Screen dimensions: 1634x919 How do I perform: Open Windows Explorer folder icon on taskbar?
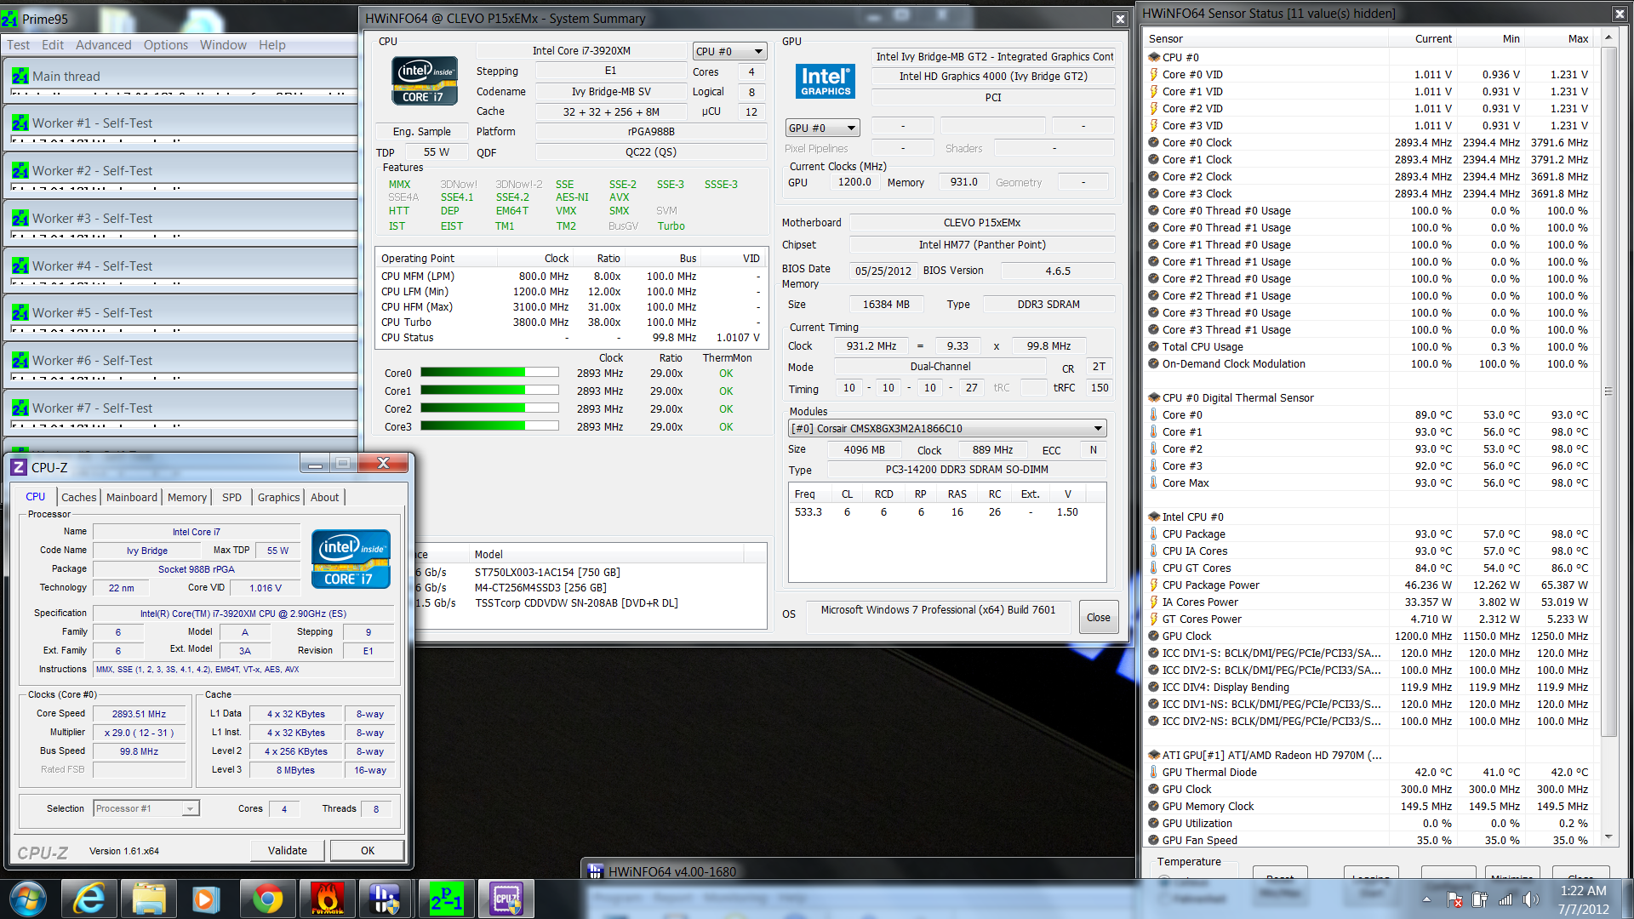[x=149, y=899]
